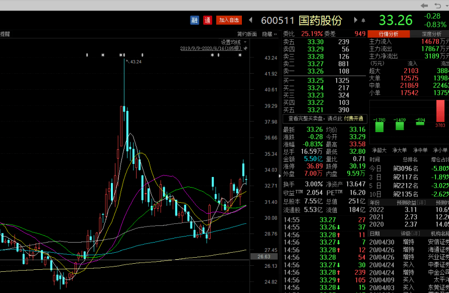Click the 今日 第3096名 ranking row
Viewport: 449px width, 293px height.
(x=409, y=168)
